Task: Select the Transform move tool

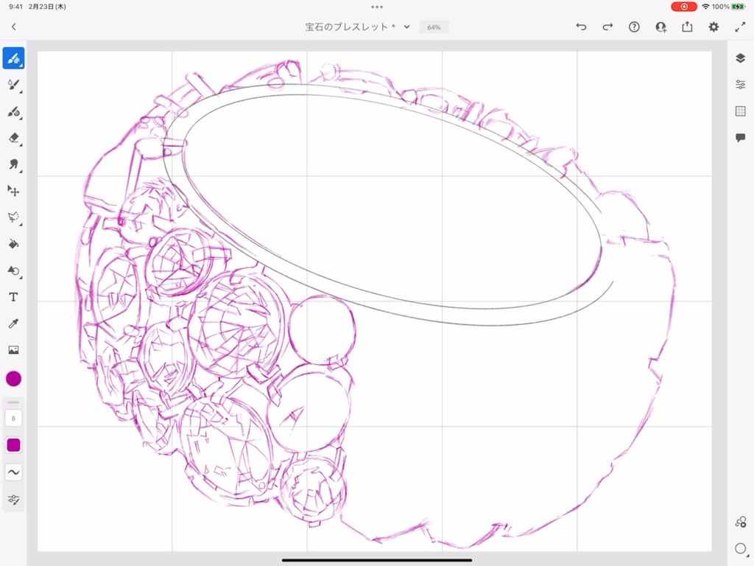Action: [13, 191]
